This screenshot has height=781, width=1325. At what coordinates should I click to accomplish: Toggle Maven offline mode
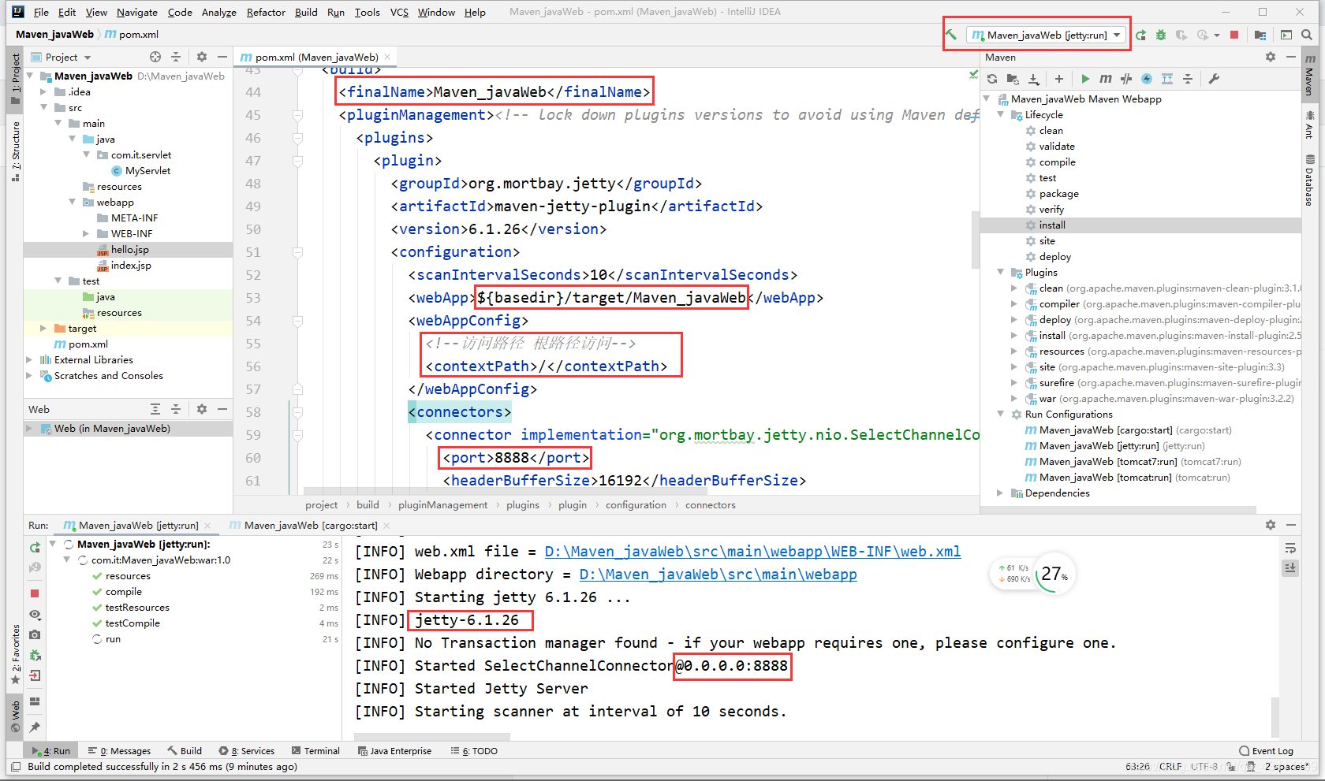click(1126, 79)
